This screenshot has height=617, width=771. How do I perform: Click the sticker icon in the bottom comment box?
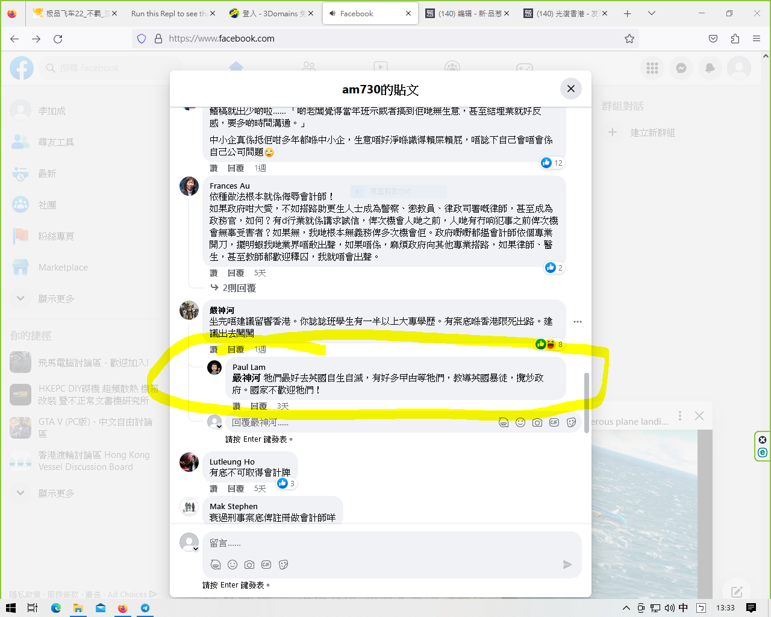pyautogui.click(x=284, y=565)
